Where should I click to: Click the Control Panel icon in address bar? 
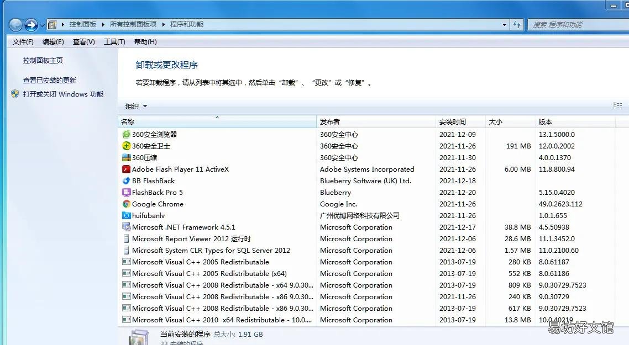click(x=52, y=24)
